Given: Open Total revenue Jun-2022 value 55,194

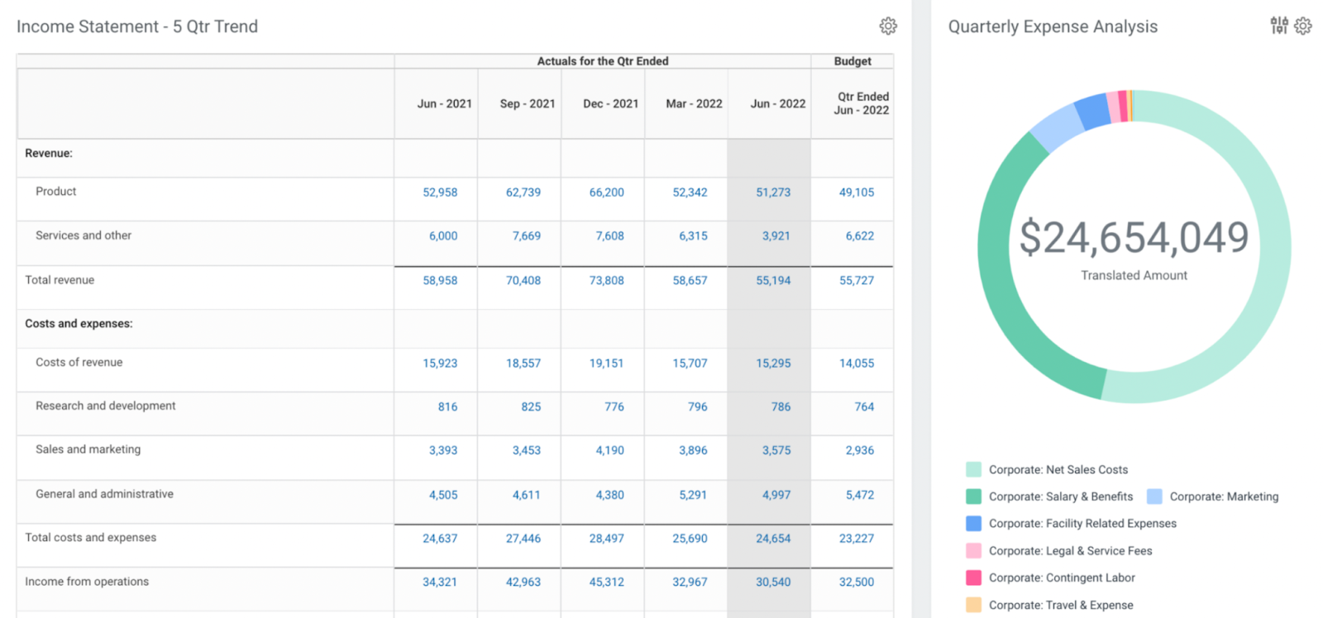Looking at the screenshot, I should (773, 281).
